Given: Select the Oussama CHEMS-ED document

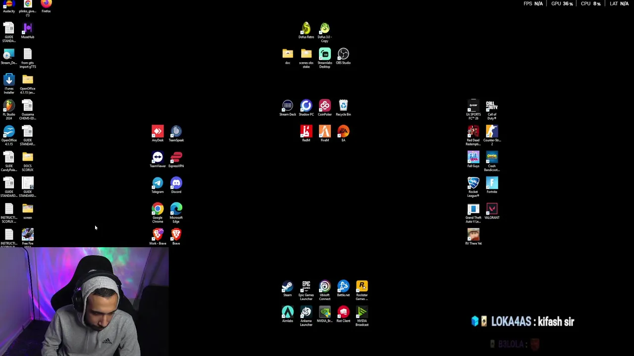Looking at the screenshot, I should point(28,110).
